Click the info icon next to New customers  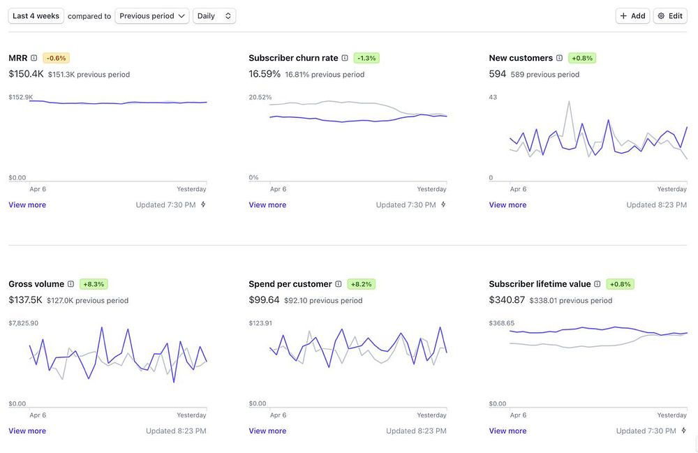coord(559,58)
